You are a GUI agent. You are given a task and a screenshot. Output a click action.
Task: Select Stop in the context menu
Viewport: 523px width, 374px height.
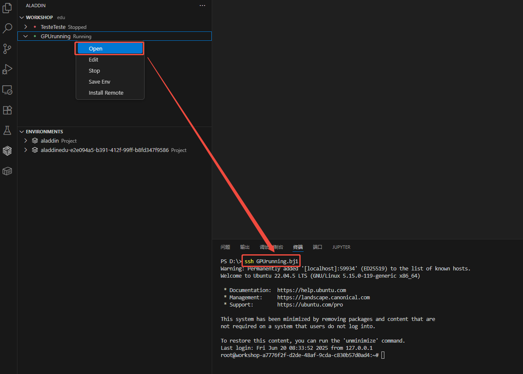[94, 71]
